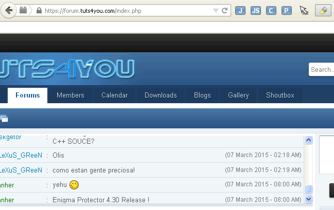The image size is (334, 210).
Task: Click the P toolbar button
Action: coord(287,10)
